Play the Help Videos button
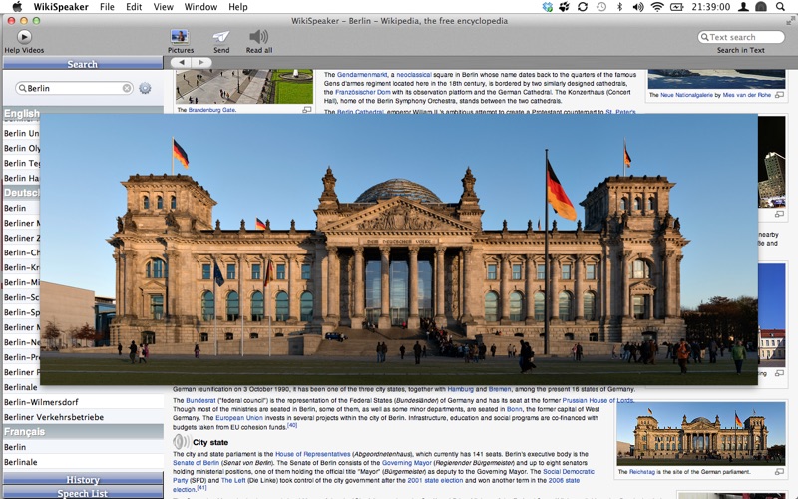The width and height of the screenshot is (798, 499). 24,37
